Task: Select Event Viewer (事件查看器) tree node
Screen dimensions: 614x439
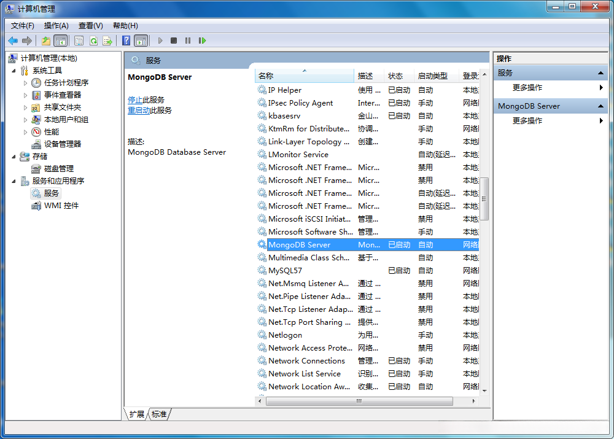Action: click(63, 95)
